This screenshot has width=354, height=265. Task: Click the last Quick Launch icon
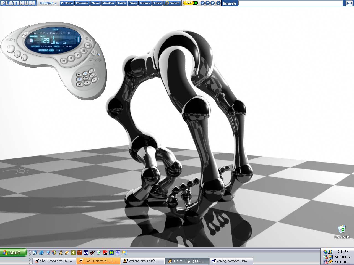point(124,252)
